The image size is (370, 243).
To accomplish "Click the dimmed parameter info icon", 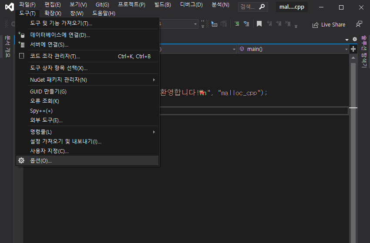I will coord(224,23).
